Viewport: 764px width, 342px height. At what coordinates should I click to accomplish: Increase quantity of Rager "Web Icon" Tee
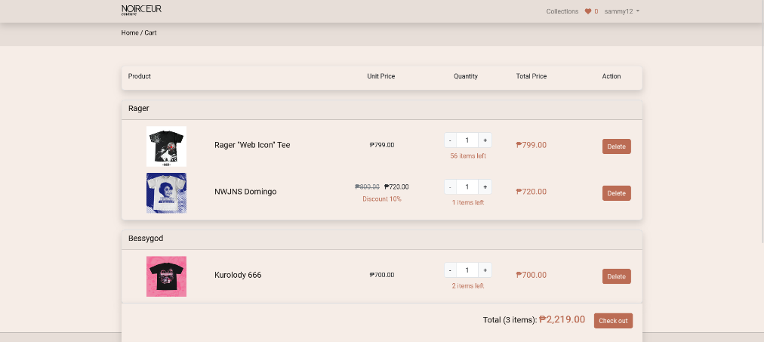click(485, 140)
